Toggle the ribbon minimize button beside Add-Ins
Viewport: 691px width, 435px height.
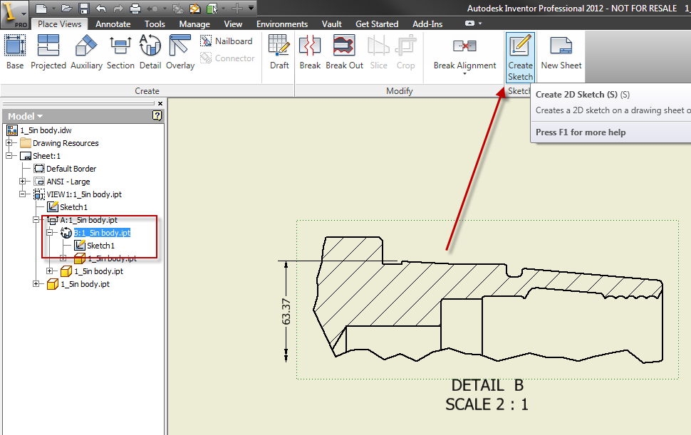click(x=469, y=23)
